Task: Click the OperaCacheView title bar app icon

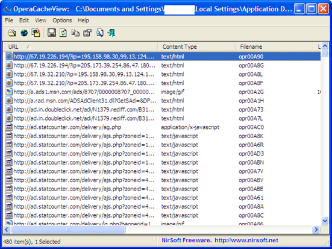Action: pos(7,9)
